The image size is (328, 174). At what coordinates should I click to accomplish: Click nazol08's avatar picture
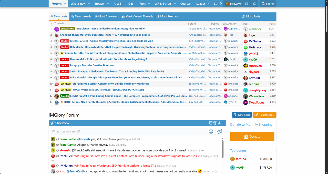pos(245,78)
